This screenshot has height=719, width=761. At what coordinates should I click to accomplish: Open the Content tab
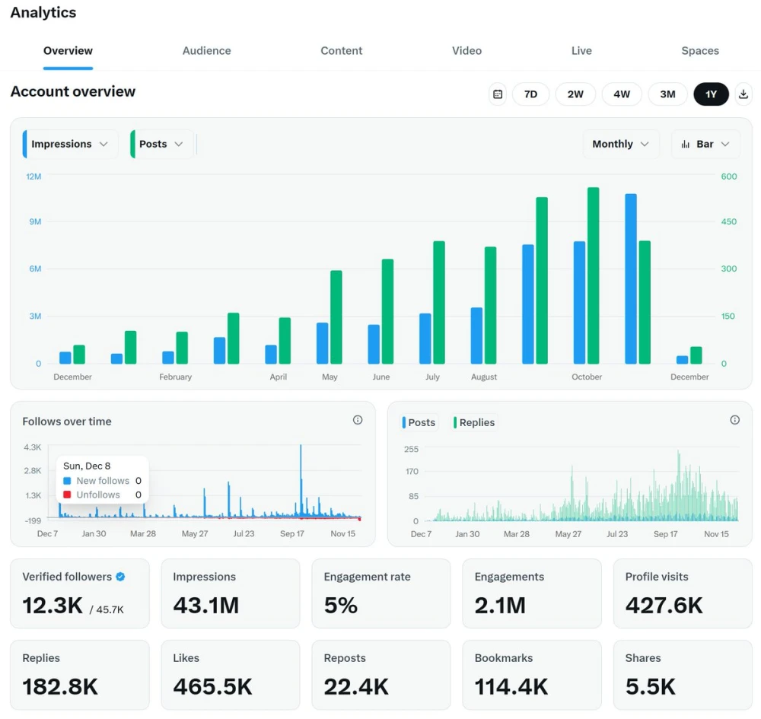pyautogui.click(x=341, y=51)
